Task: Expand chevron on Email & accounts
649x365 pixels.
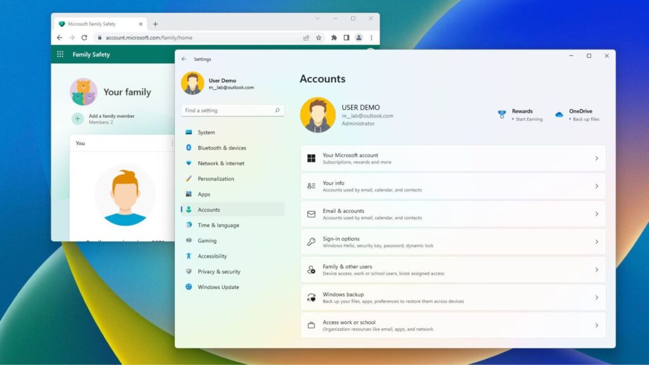Action: click(596, 214)
